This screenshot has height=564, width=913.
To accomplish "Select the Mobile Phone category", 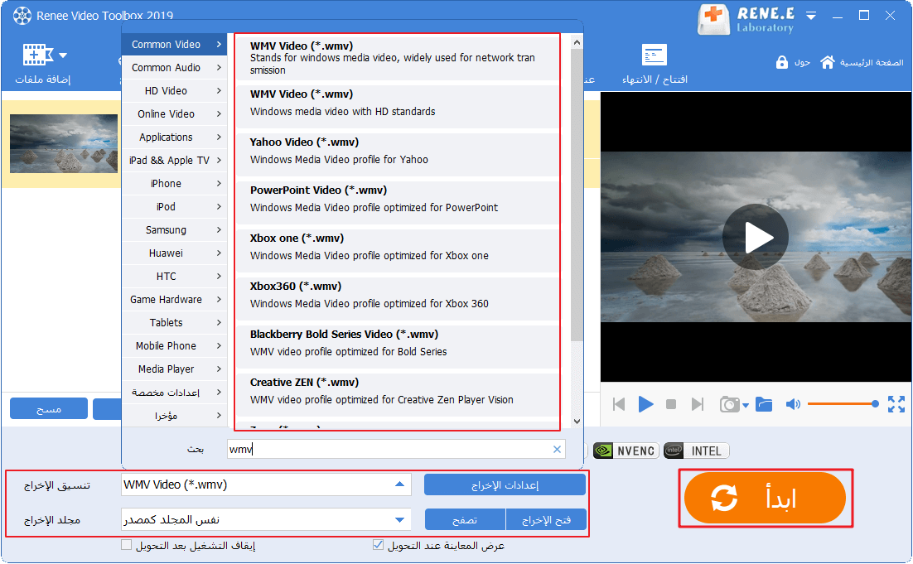I will [174, 345].
